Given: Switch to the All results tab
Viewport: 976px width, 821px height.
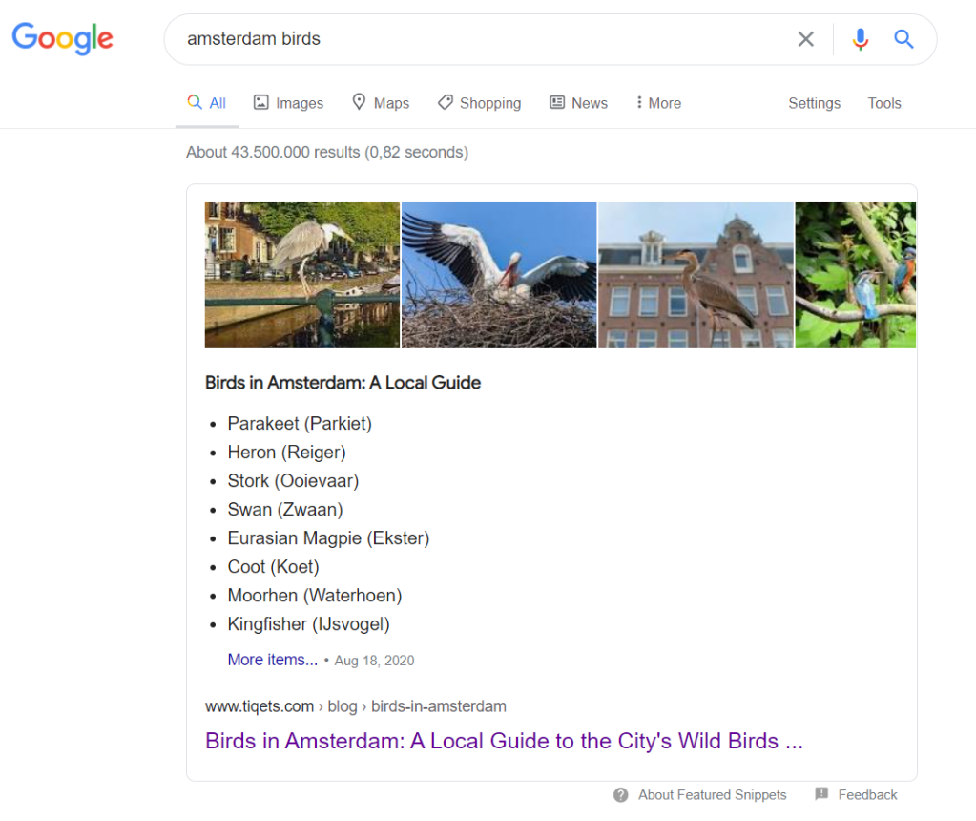Looking at the screenshot, I should point(207,103).
